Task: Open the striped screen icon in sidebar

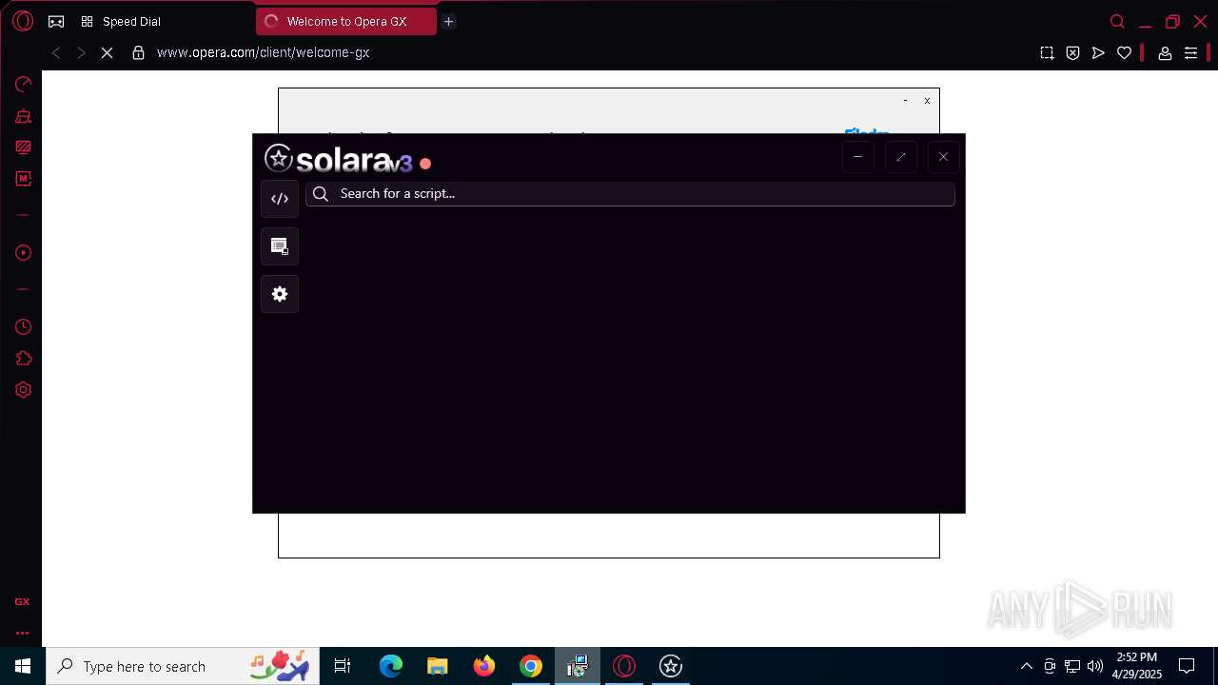Action: pos(23,147)
